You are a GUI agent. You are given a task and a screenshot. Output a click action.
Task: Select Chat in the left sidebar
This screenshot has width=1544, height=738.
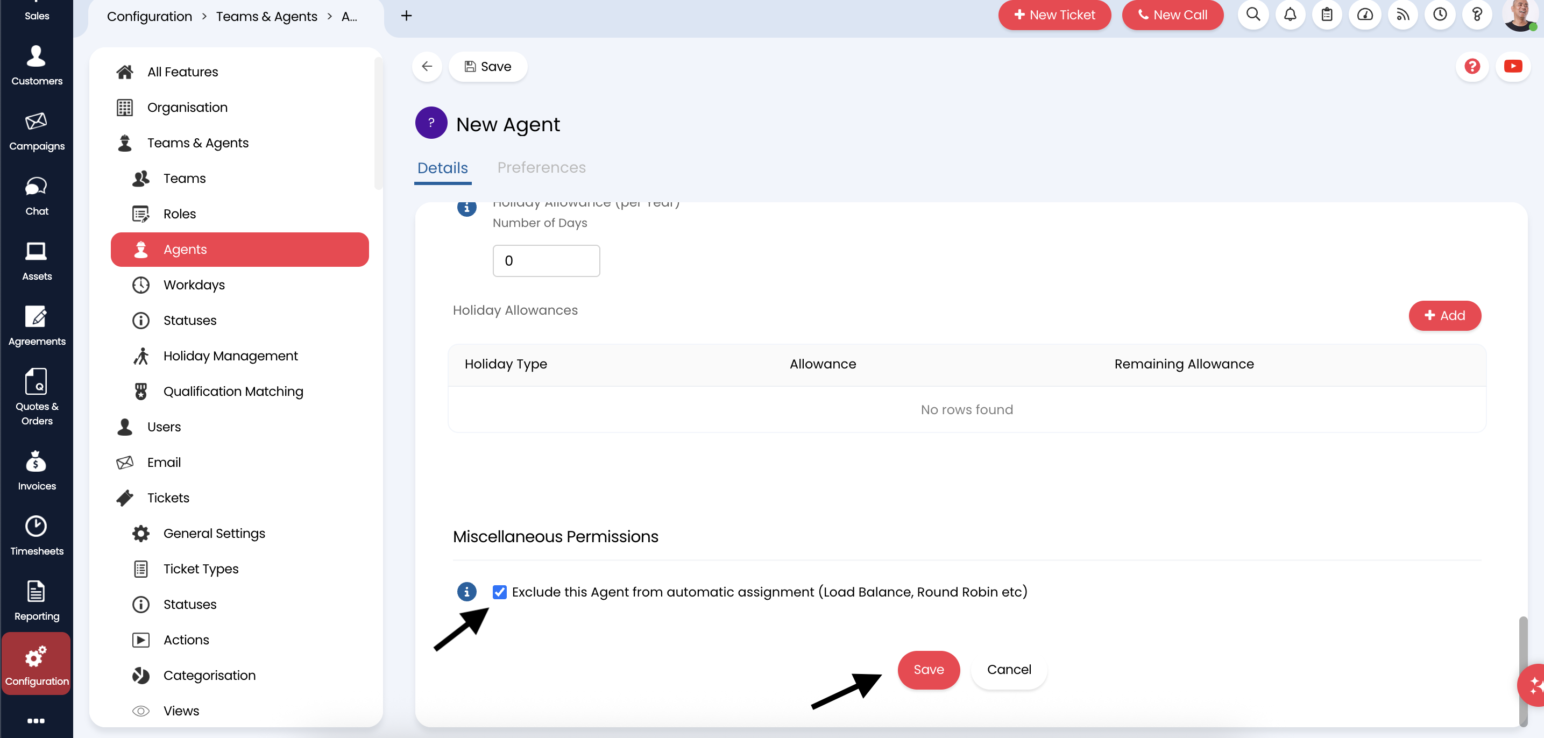coord(37,194)
